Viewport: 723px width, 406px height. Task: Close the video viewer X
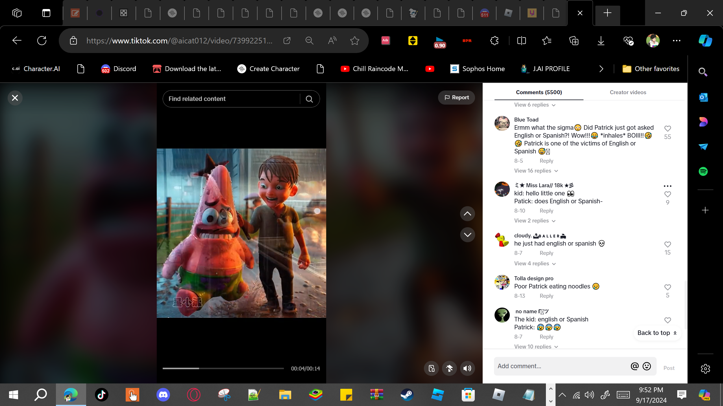click(15, 98)
